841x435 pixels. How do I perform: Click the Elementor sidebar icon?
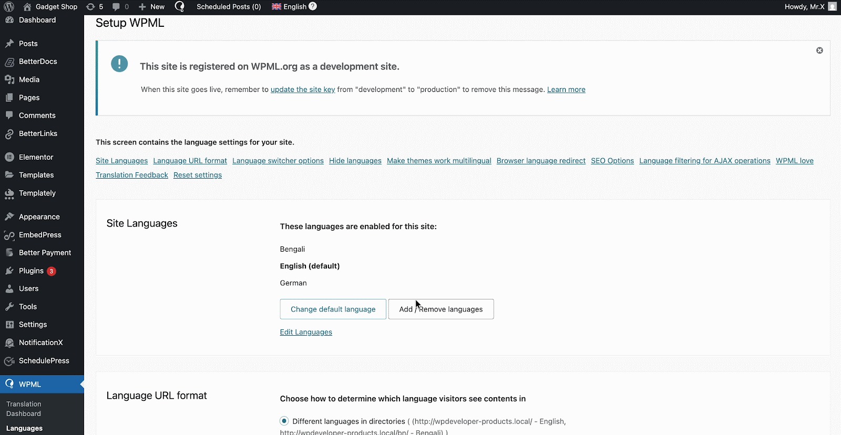click(x=9, y=157)
